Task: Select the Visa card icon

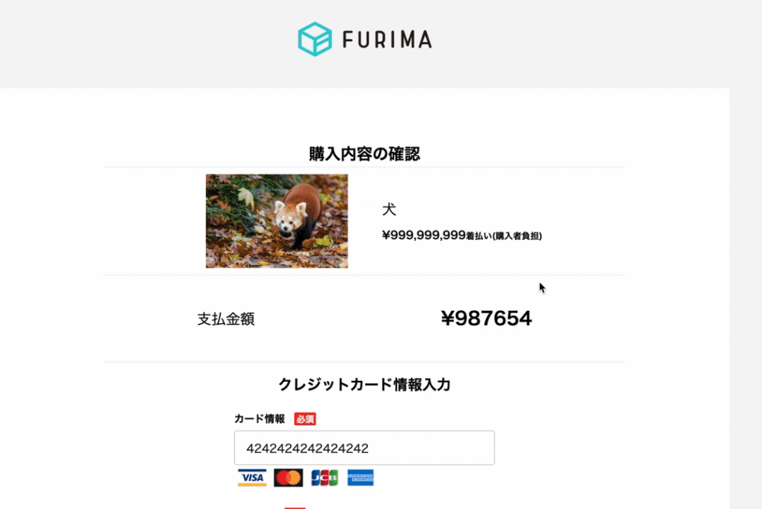Action: 251,478
